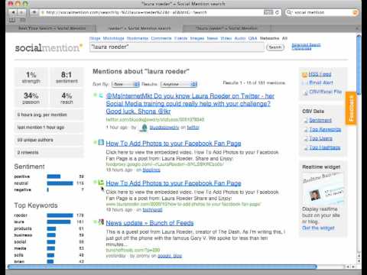Viewport: 367px width, 275px height.
Task: Switch to the middle Social Mention search tab
Action: (139, 28)
